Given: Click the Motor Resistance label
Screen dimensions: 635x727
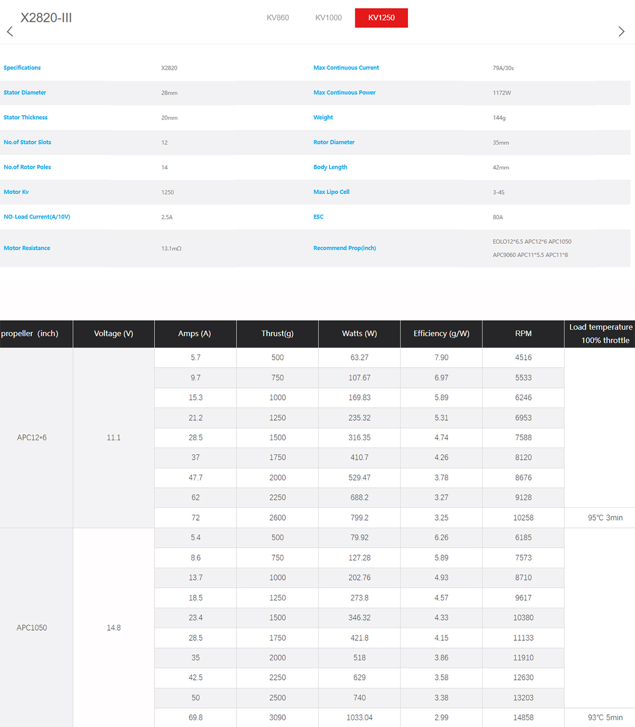Looking at the screenshot, I should click(x=27, y=248).
